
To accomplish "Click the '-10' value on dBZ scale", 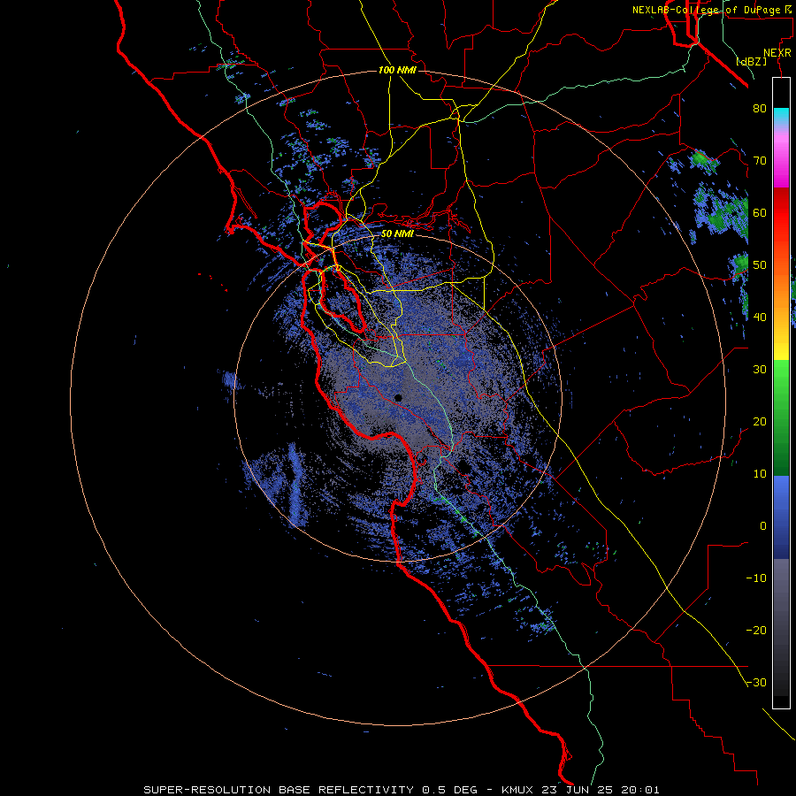I will [x=756, y=578].
